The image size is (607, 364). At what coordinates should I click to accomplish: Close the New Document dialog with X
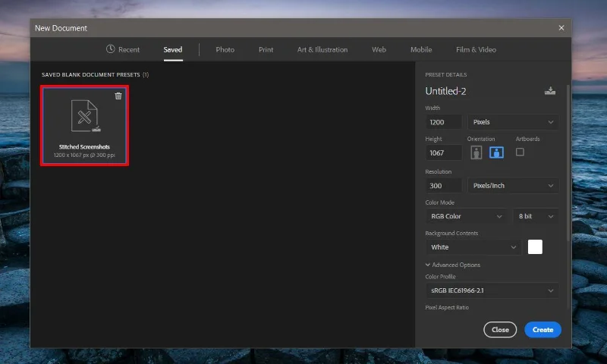point(561,28)
